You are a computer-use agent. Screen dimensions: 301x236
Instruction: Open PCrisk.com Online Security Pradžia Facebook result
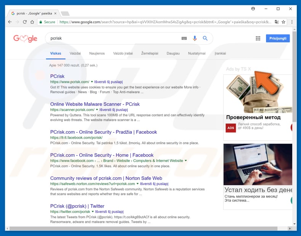click(x=104, y=132)
